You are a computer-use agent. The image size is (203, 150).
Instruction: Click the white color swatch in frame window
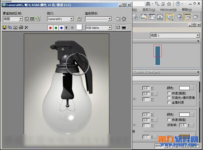point(79,27)
